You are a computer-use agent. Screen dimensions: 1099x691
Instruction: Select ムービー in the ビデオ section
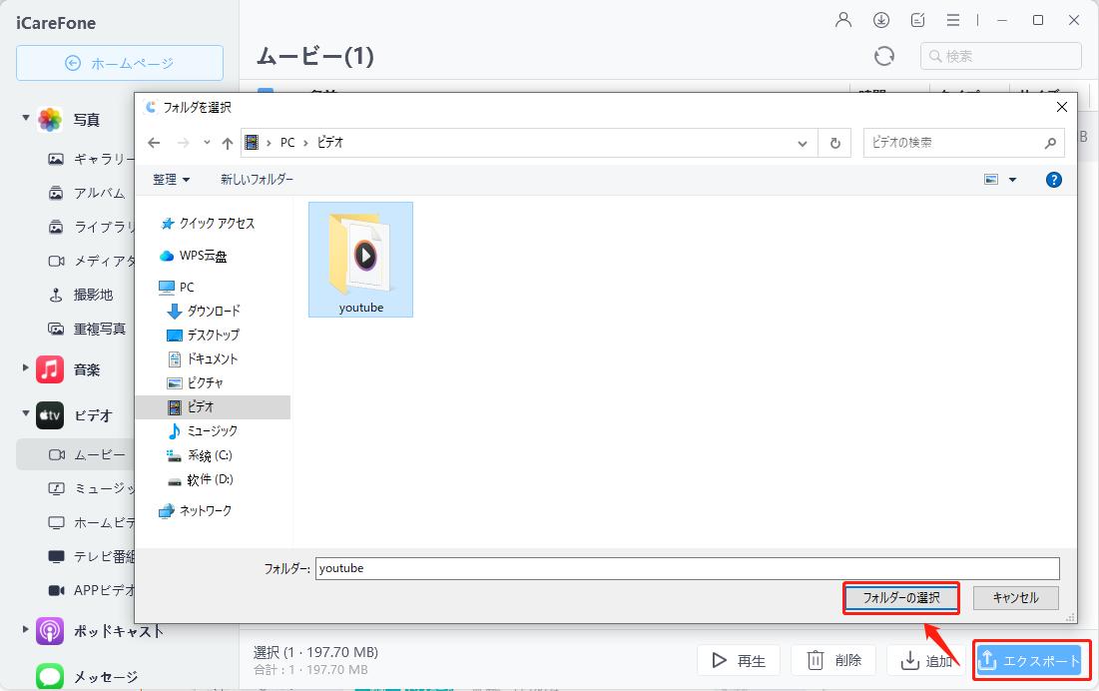(75, 454)
